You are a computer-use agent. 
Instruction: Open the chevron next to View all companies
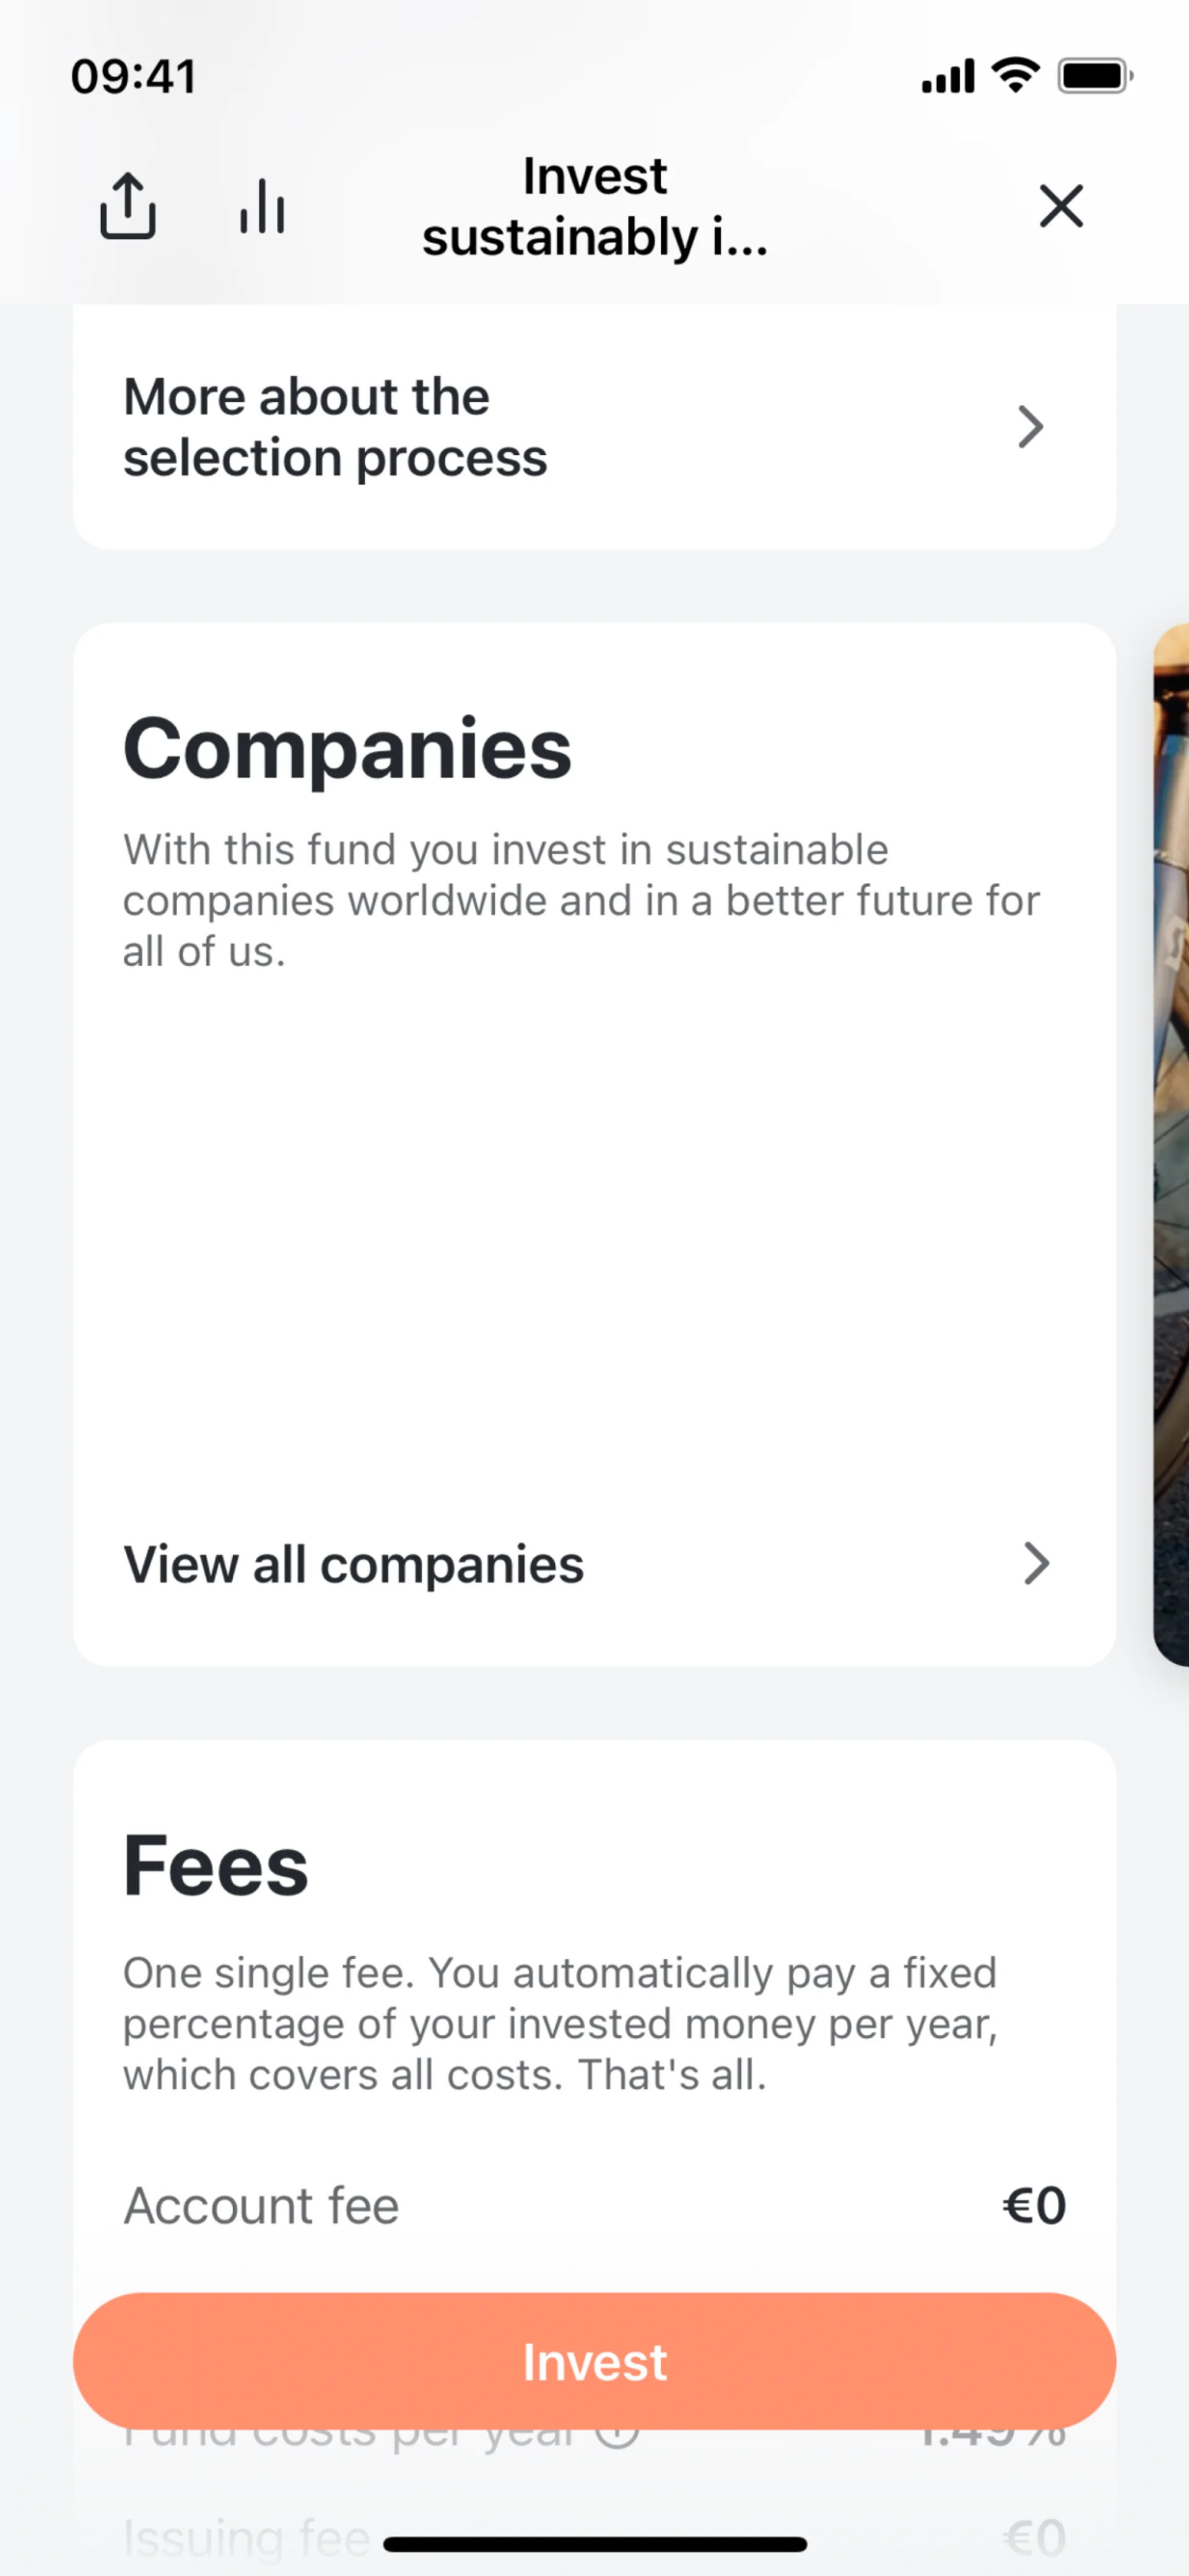[x=1036, y=1563]
